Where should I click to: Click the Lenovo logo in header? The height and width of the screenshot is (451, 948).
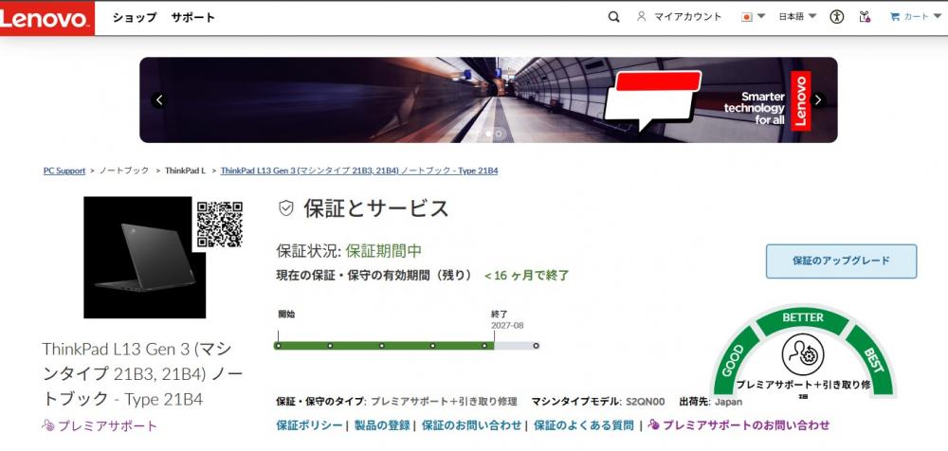[46, 18]
